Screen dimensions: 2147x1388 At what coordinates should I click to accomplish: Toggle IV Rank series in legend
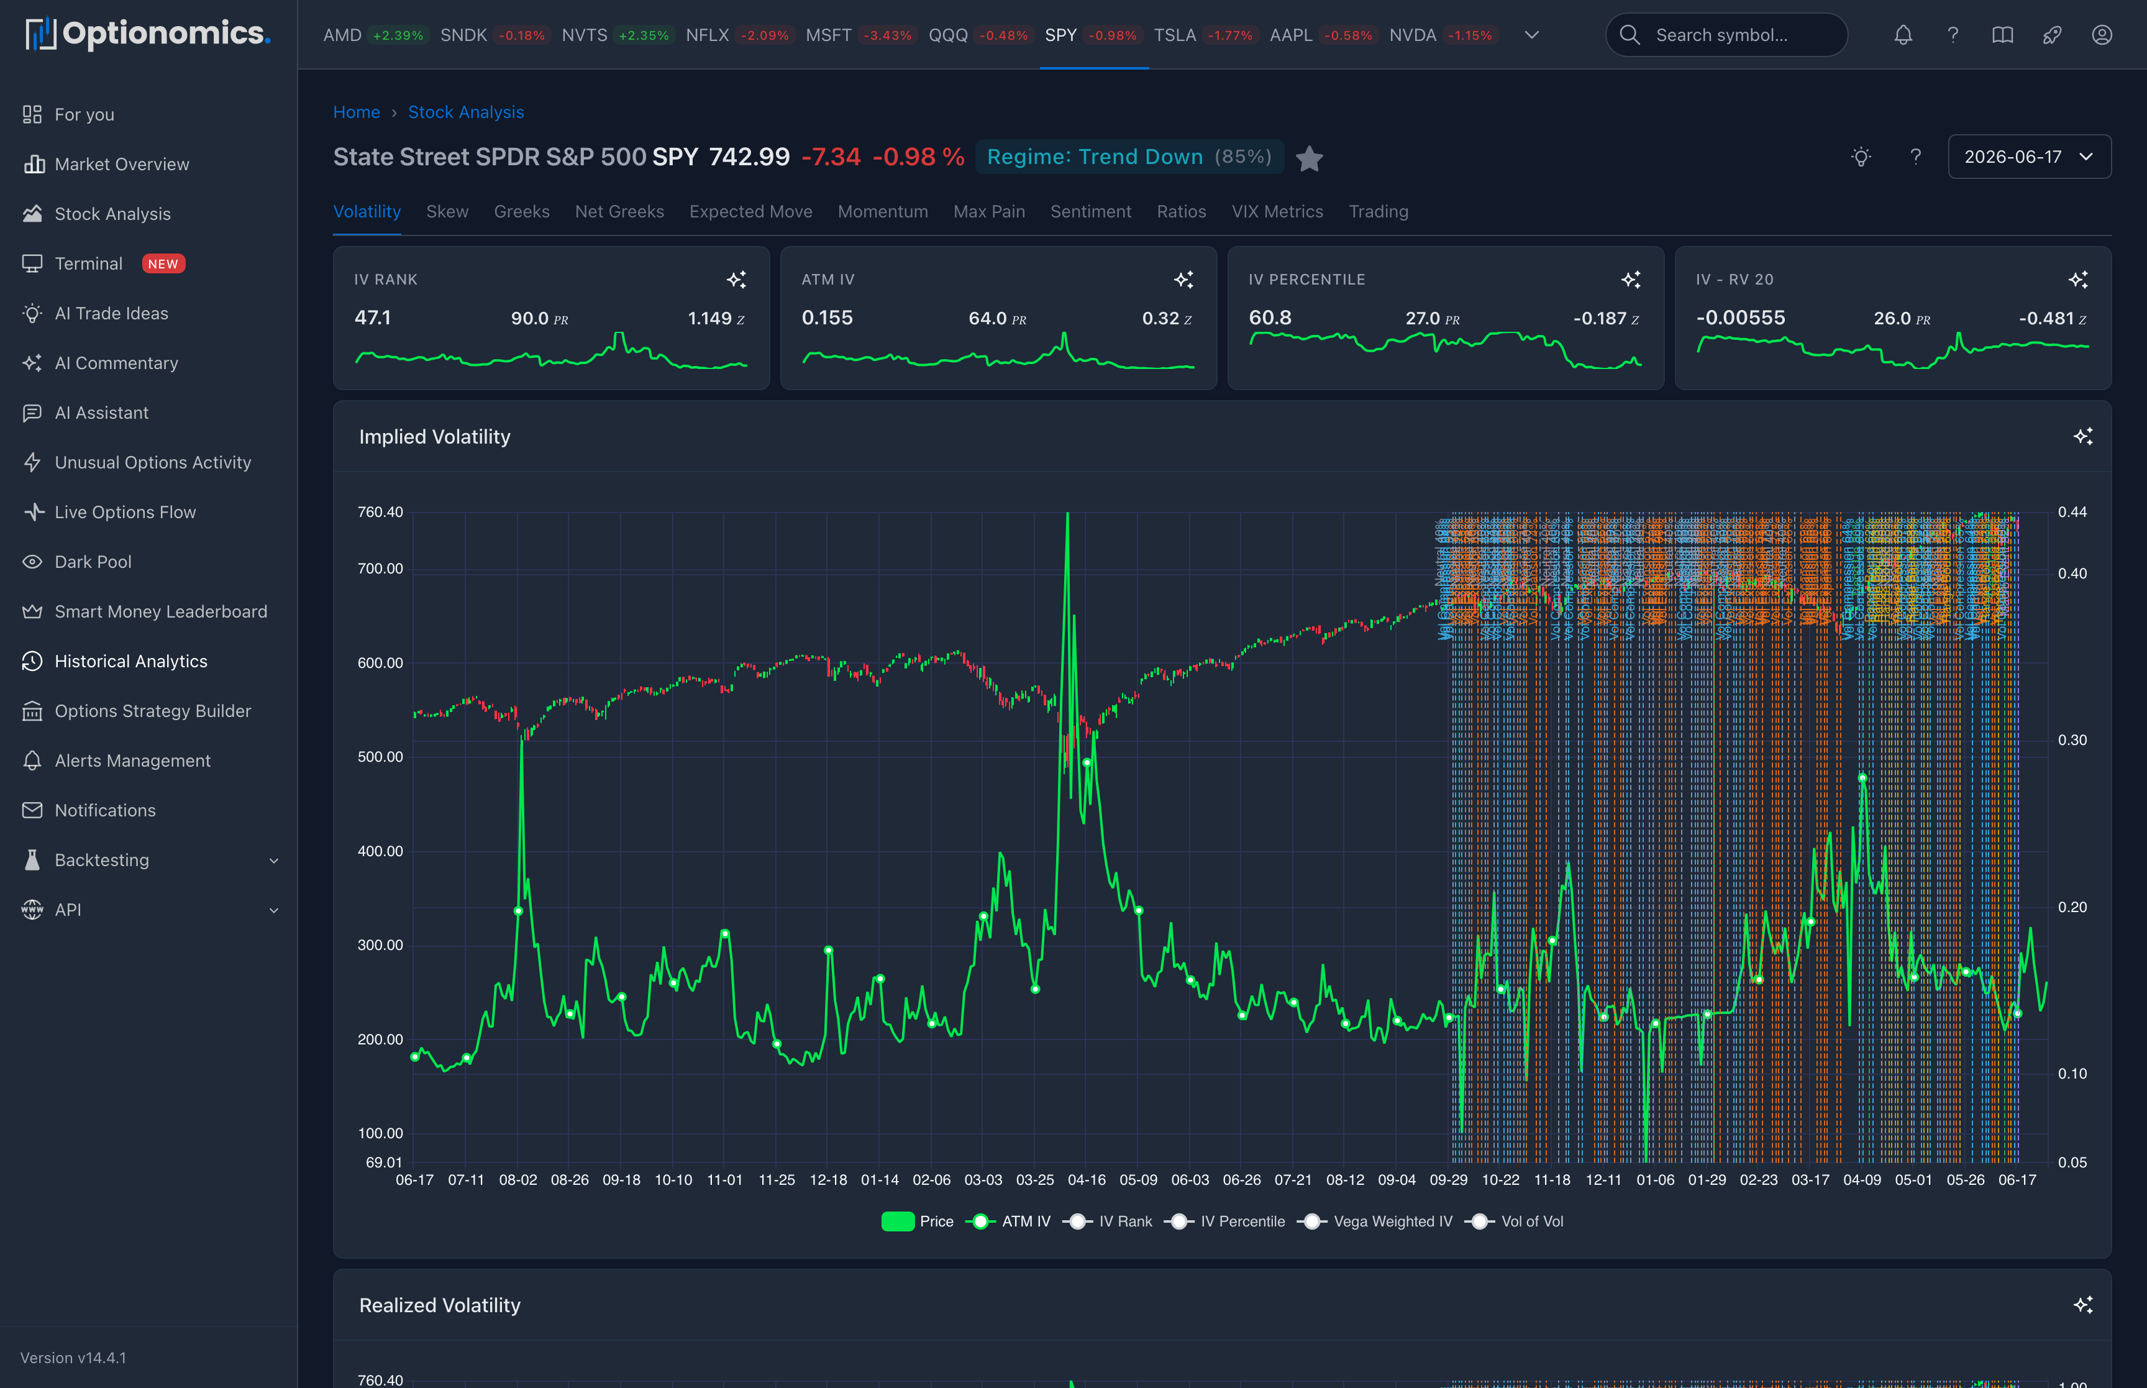pos(1107,1221)
